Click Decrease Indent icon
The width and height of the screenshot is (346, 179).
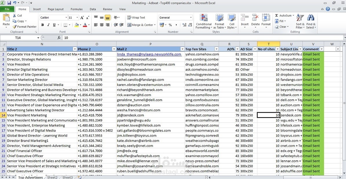116,25
